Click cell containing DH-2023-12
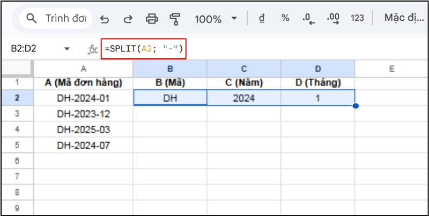 [83, 114]
